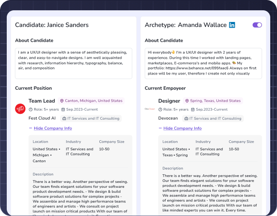Click clock icon beside Team Lead role
This screenshot has height=216, width=277.
[x=31, y=109]
